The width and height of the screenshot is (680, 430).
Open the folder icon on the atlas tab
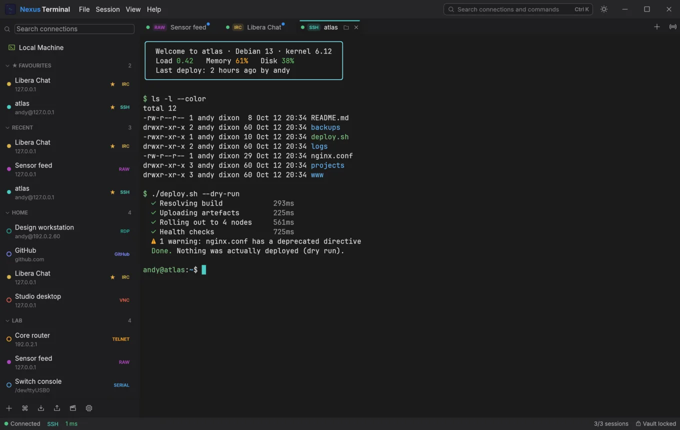(346, 27)
